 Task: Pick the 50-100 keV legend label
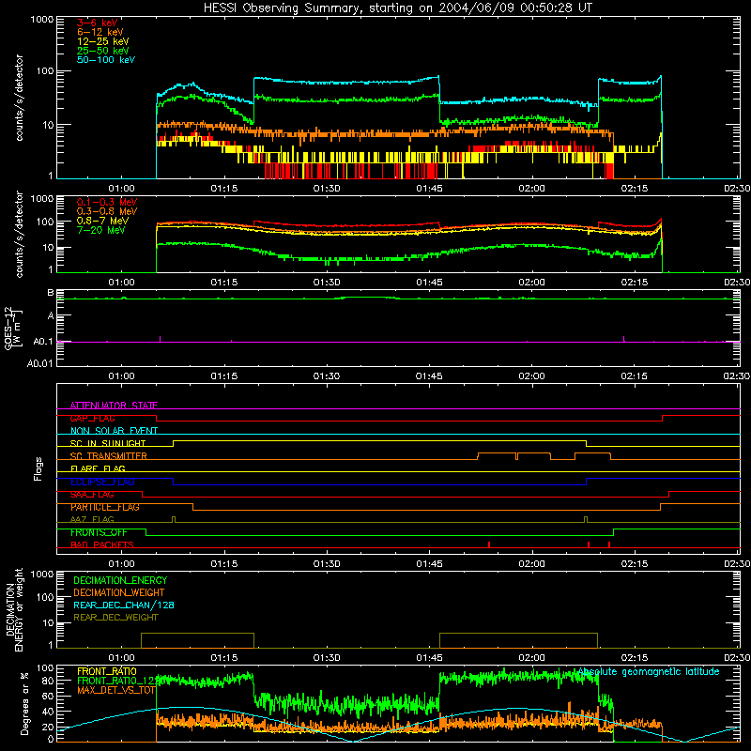pos(106,60)
